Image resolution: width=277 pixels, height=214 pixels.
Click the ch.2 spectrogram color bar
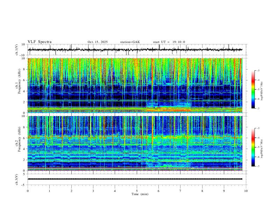[x=253, y=147]
